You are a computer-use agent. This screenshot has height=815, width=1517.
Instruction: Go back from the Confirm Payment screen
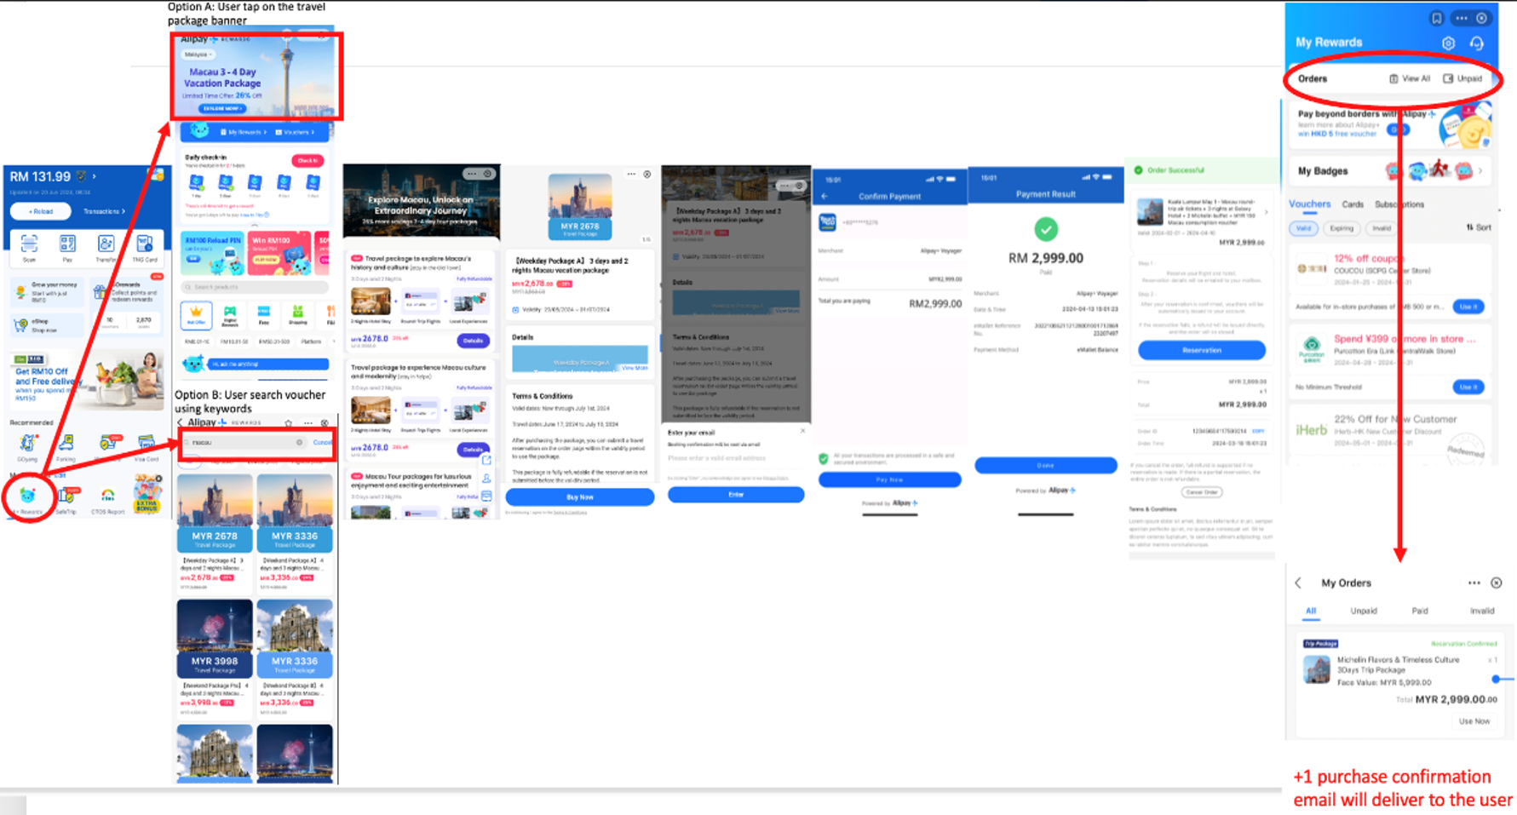[825, 196]
